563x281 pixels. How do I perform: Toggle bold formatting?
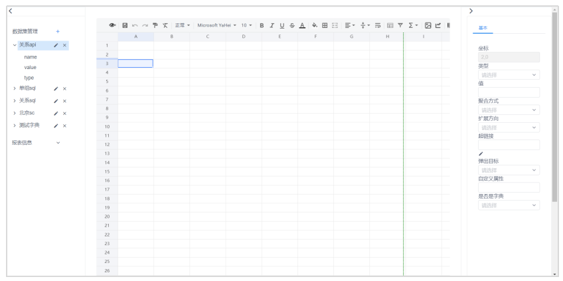pos(262,25)
